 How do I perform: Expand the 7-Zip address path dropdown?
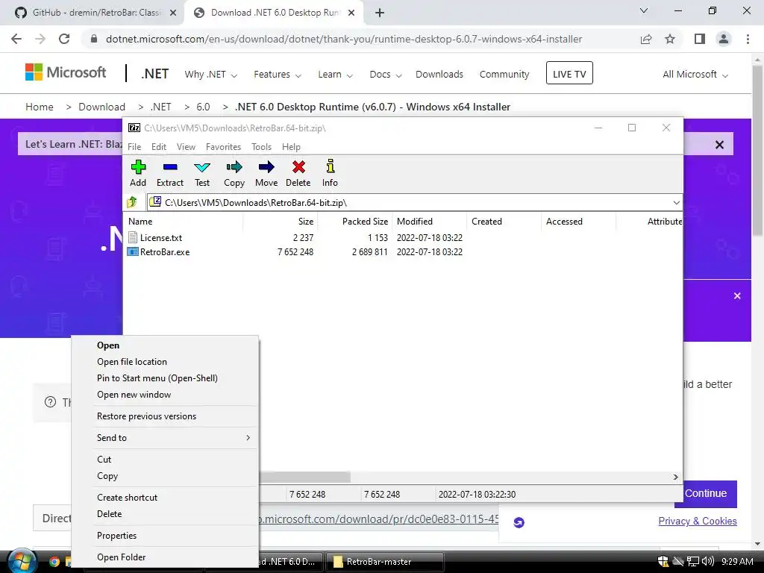pos(676,203)
